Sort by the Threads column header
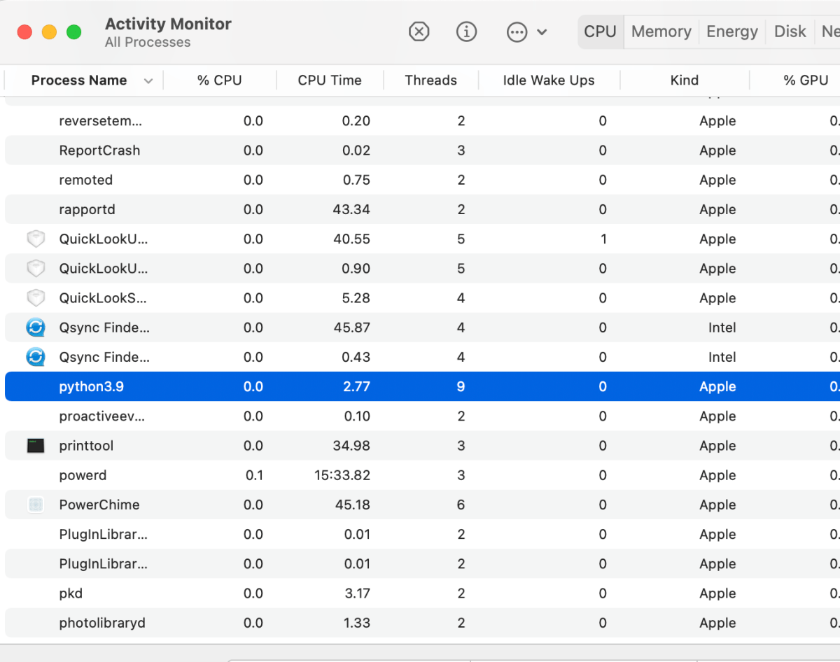The width and height of the screenshot is (840, 662). [430, 80]
